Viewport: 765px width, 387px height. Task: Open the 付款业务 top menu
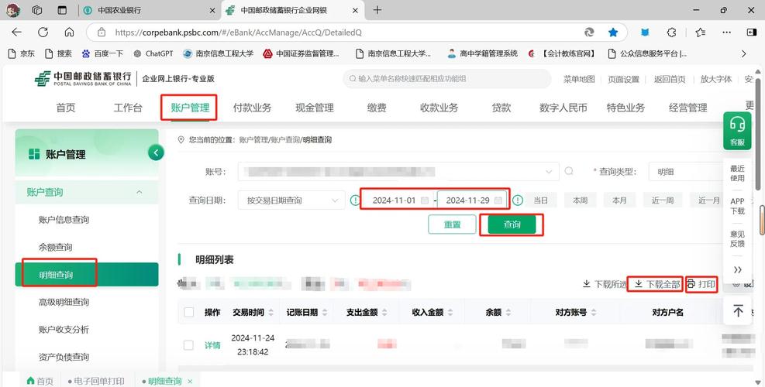pyautogui.click(x=252, y=108)
